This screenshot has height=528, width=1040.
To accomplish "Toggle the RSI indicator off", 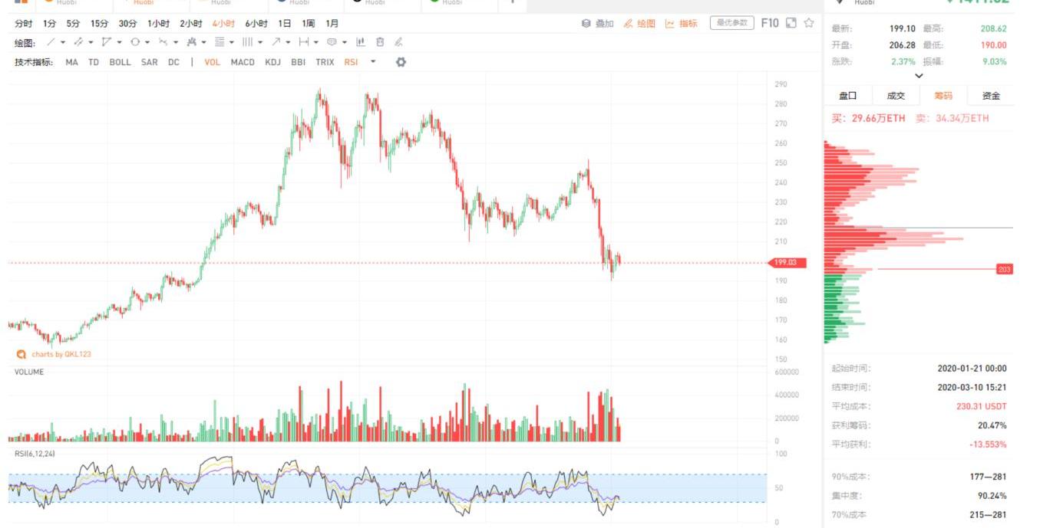I will [x=351, y=62].
